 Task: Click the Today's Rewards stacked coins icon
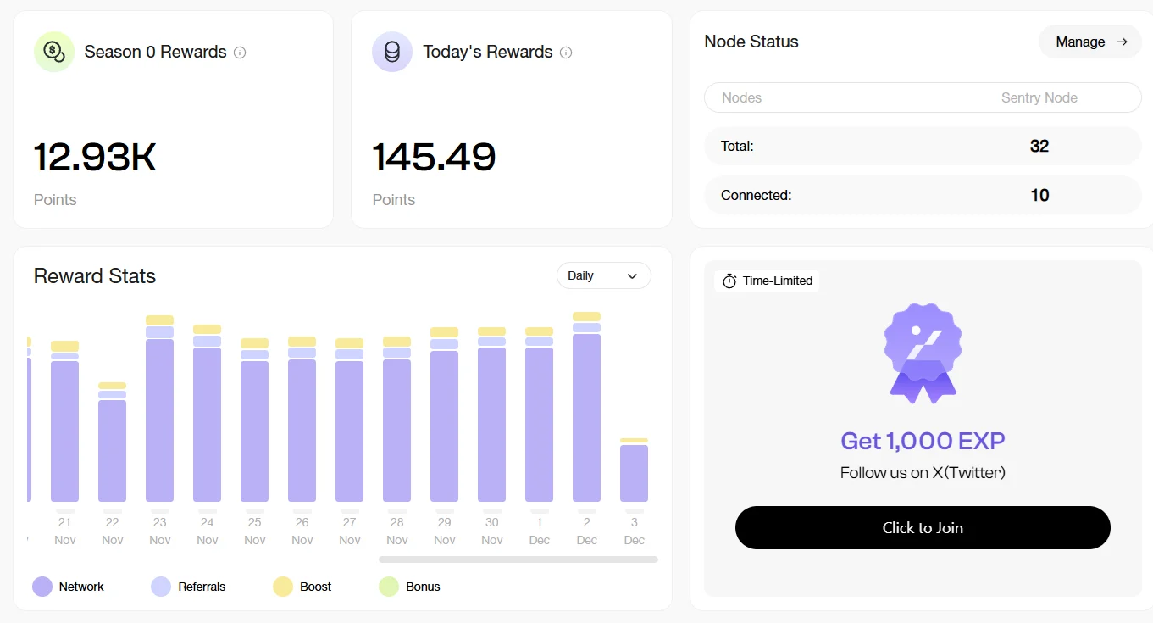[x=392, y=52]
